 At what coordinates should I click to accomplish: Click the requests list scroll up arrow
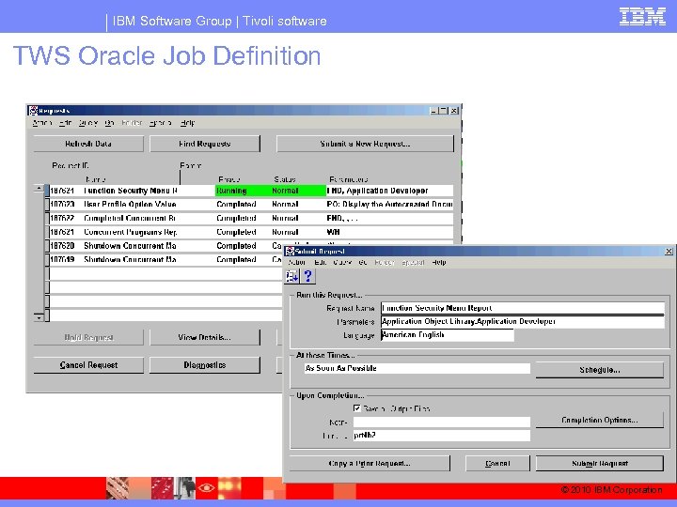click(39, 189)
